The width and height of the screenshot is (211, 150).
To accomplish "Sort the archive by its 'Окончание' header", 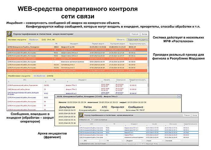I will pyautogui.click(x=173, y=125).
